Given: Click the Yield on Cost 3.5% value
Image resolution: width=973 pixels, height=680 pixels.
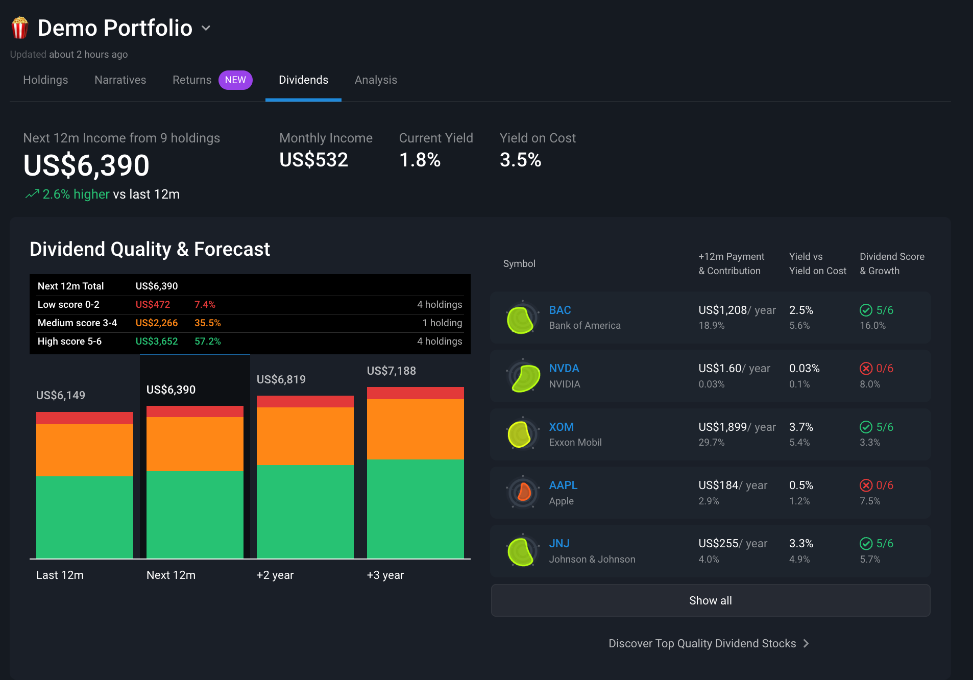Looking at the screenshot, I should coord(520,160).
